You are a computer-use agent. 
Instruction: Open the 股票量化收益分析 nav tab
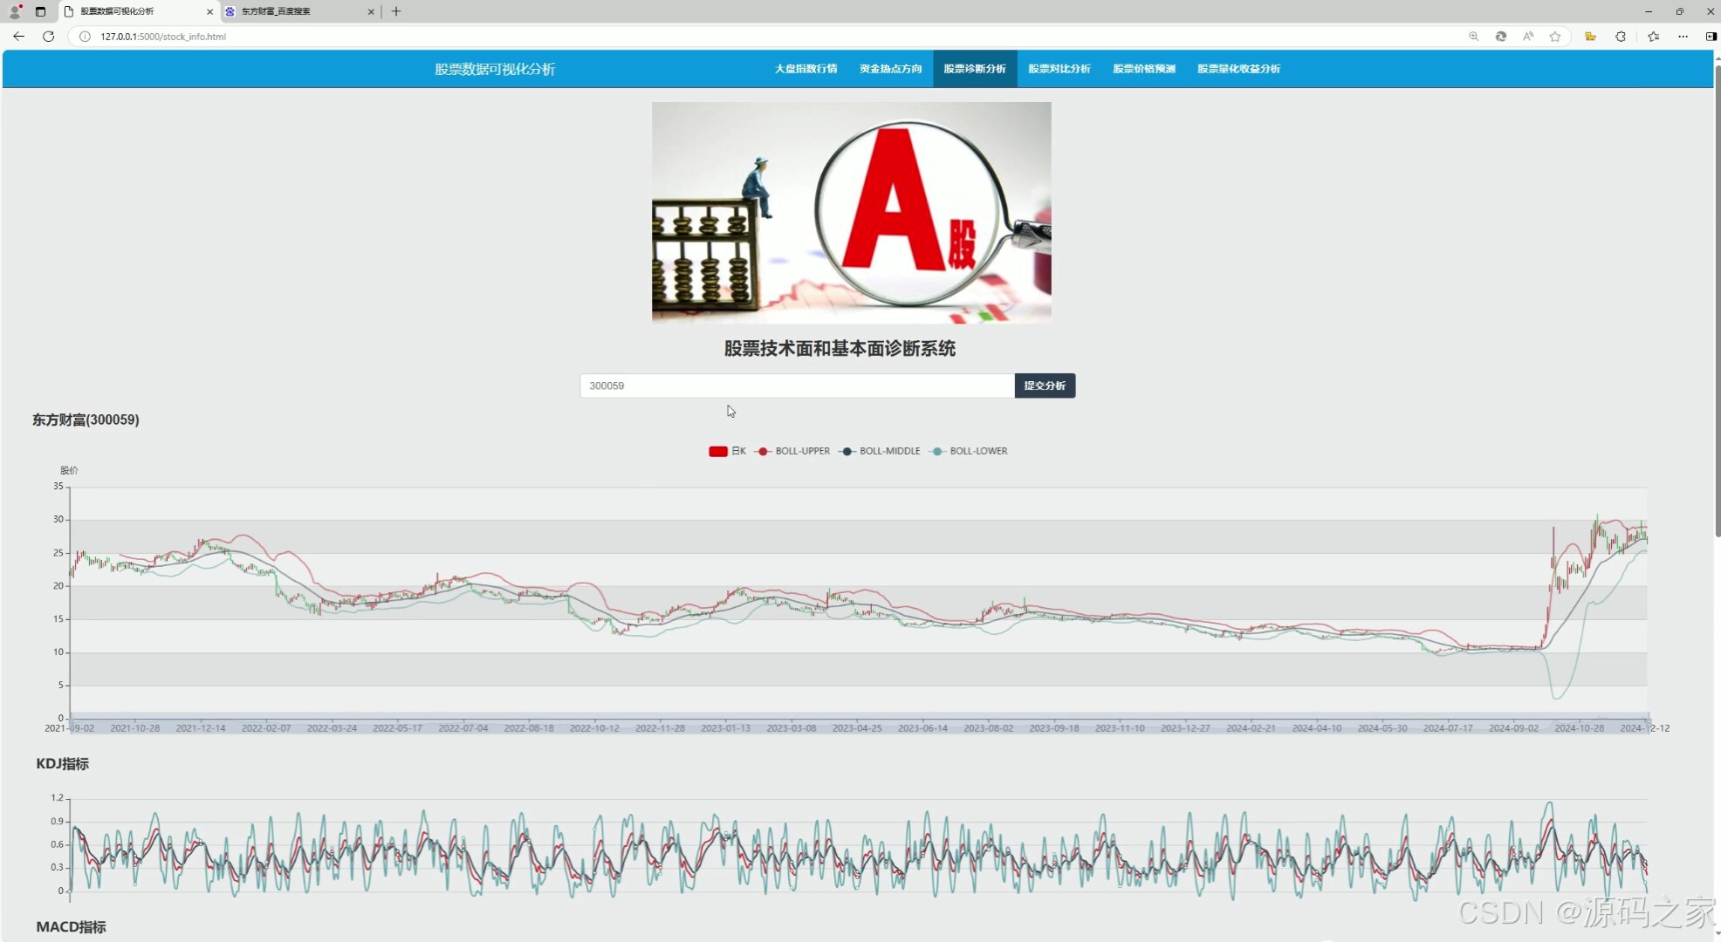point(1238,69)
